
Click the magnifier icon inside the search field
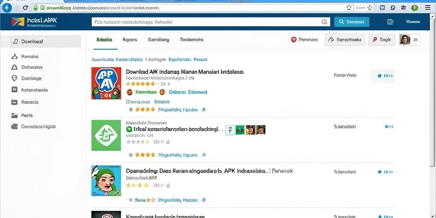pyautogui.click(x=324, y=22)
